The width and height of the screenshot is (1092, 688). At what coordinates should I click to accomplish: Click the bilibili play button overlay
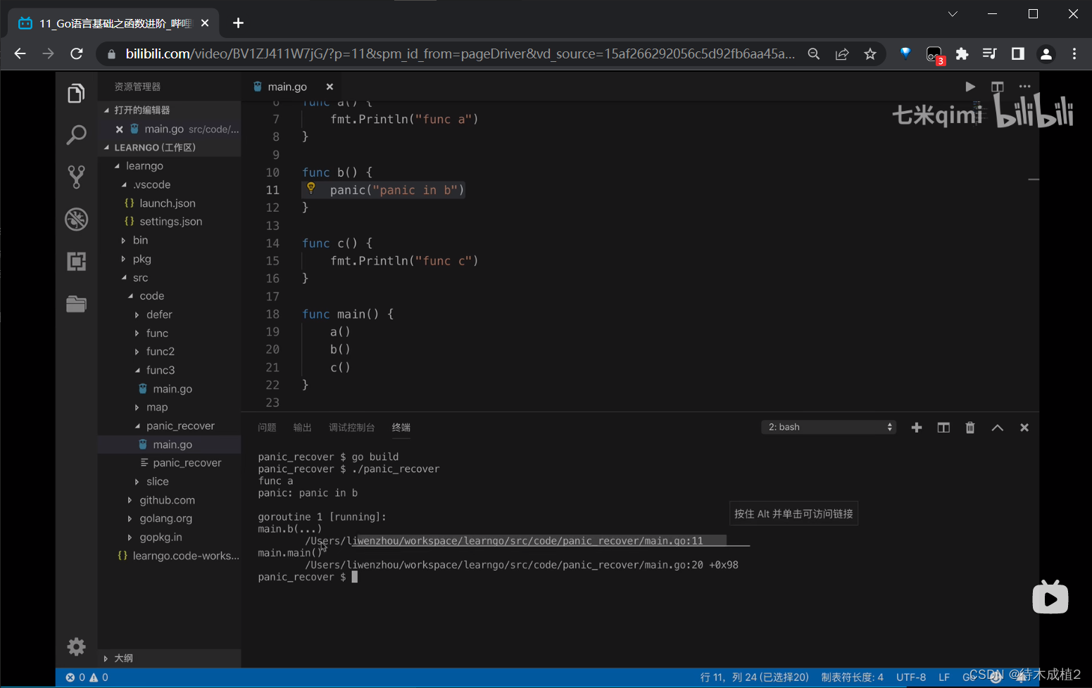point(1050,598)
